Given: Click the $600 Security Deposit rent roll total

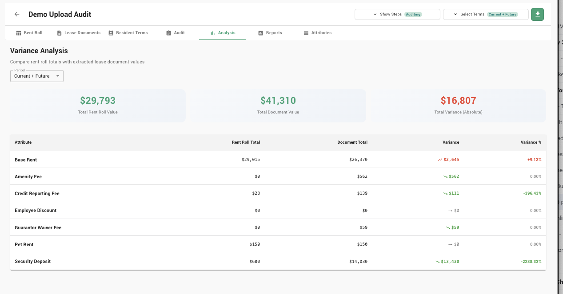Looking at the screenshot, I should [255, 262].
